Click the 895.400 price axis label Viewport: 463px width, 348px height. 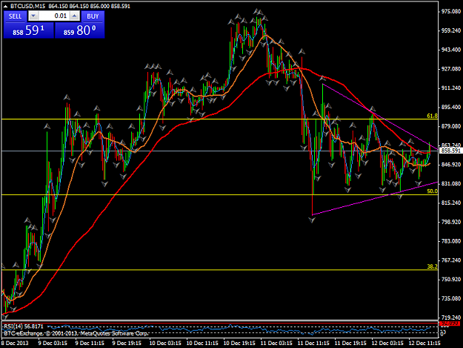coord(451,107)
